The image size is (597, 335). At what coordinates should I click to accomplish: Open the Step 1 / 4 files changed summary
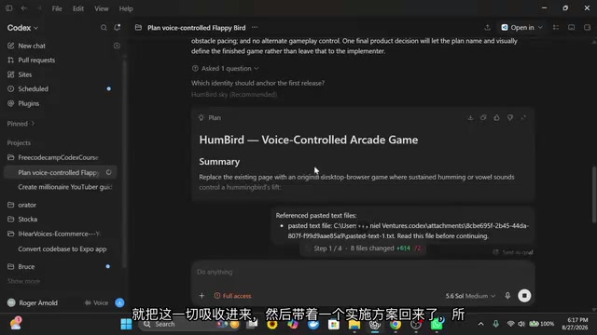[364, 248]
